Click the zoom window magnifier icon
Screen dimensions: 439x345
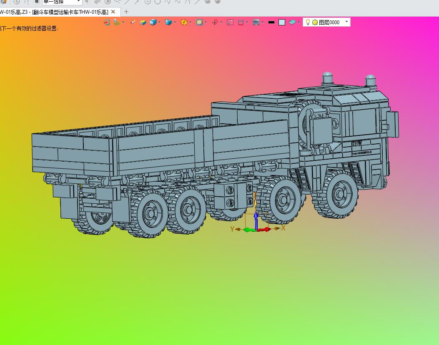pos(199,22)
